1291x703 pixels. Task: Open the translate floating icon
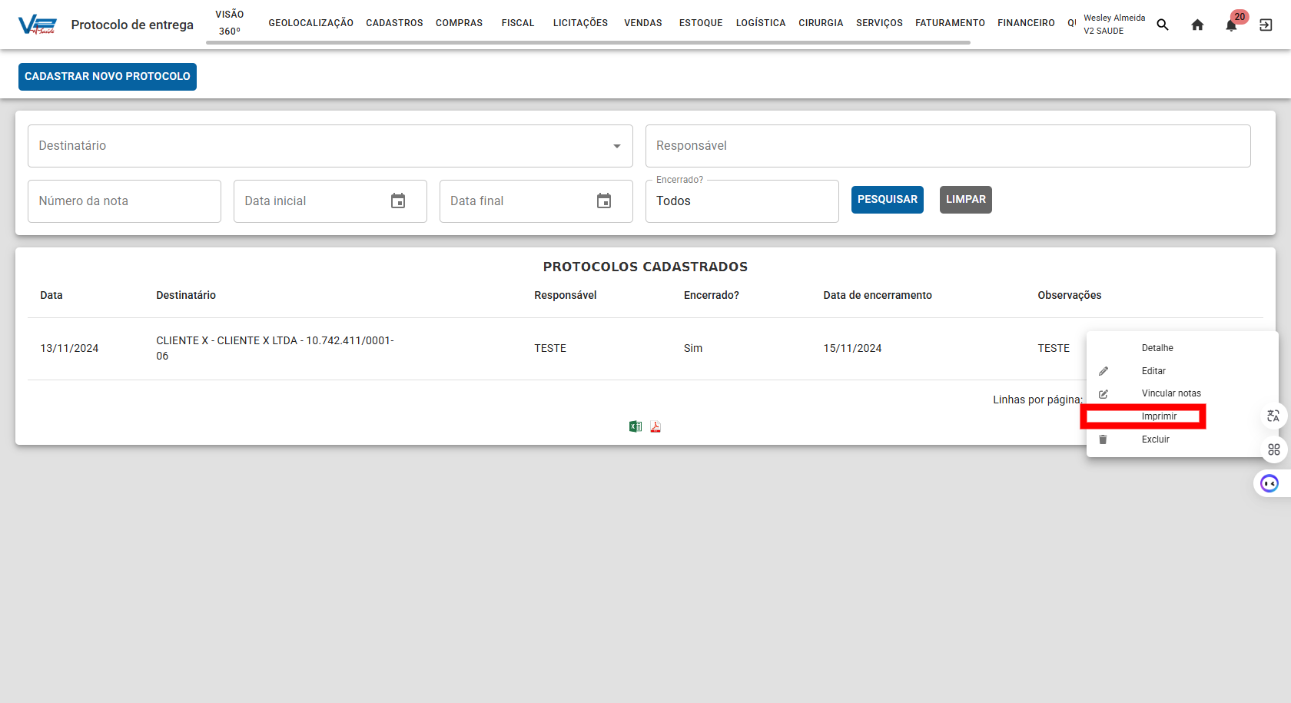[x=1273, y=416]
